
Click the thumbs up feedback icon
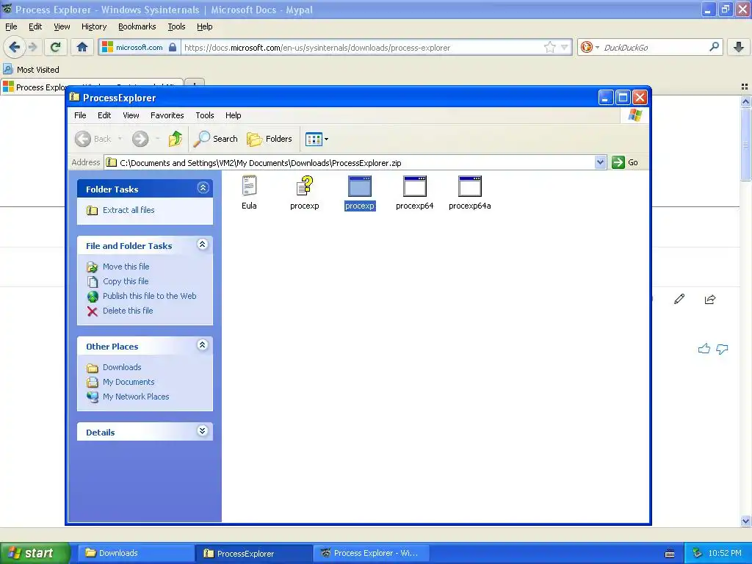tap(704, 349)
